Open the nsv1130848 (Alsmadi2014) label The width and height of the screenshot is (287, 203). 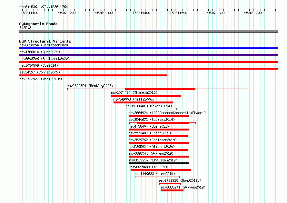[x=149, y=106]
